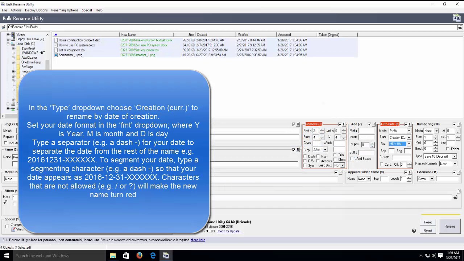Open Firefox from the taskbar
The width and height of the screenshot is (464, 261).
(139, 256)
